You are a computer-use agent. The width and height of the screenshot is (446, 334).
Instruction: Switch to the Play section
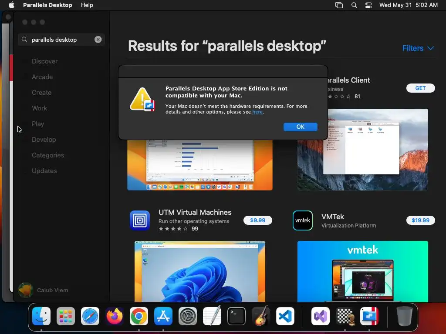click(38, 124)
